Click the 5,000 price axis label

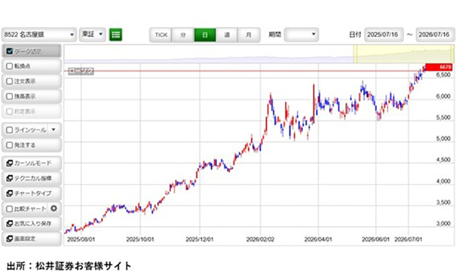(x=443, y=138)
